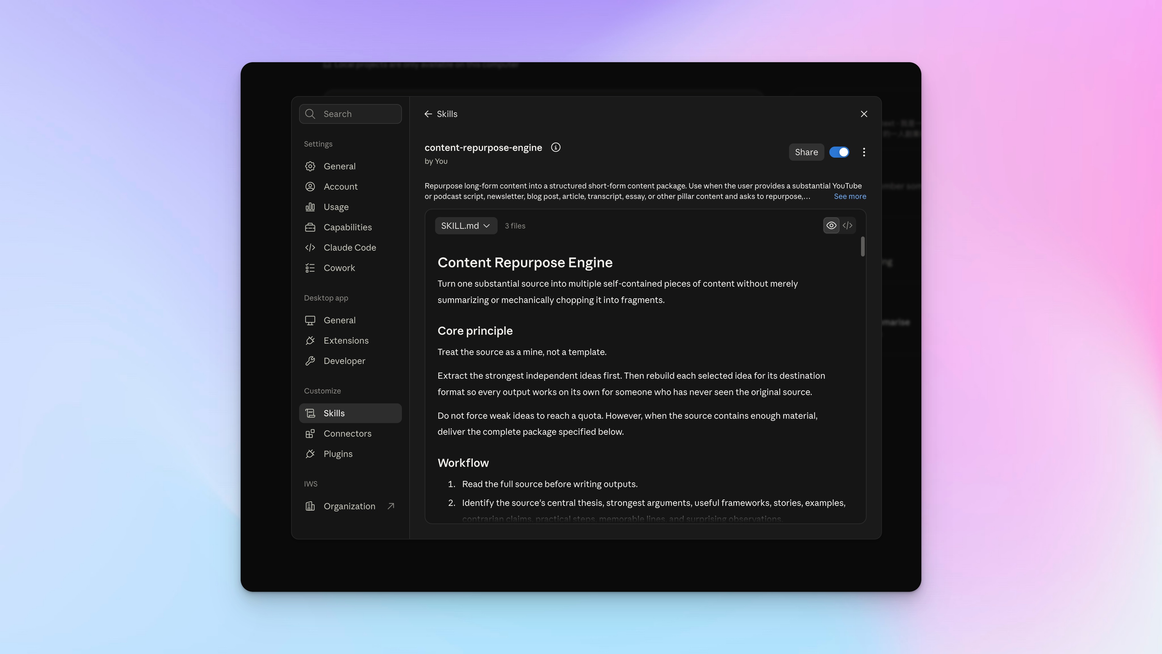The image size is (1162, 654).
Task: Expand the description with See more
Action: [850, 196]
